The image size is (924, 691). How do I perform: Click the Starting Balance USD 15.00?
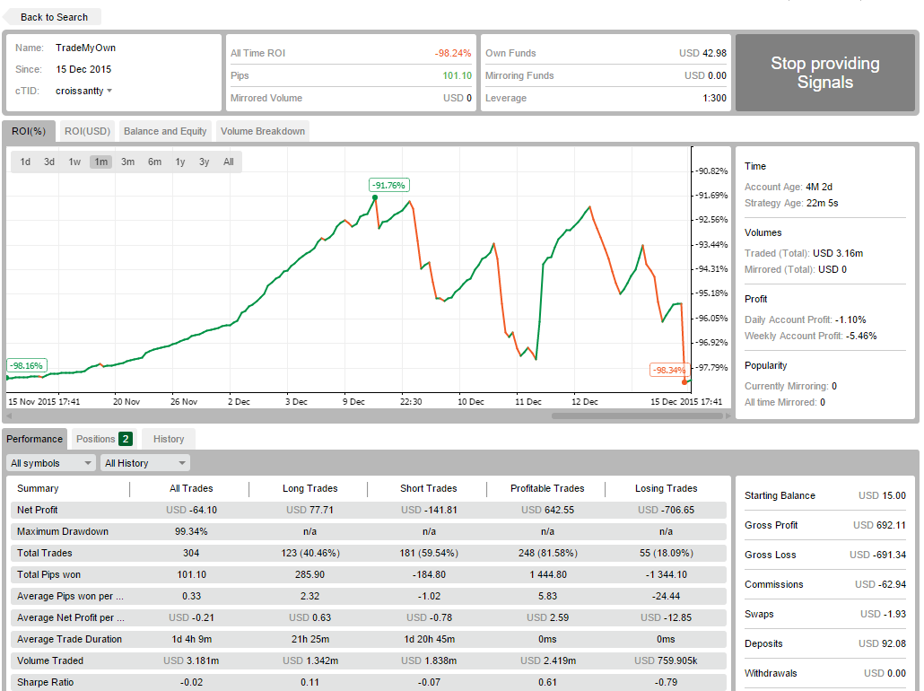pos(882,495)
